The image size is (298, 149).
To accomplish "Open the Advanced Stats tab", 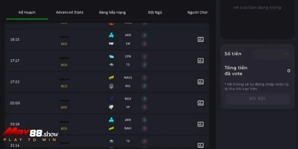I will coord(70,12).
